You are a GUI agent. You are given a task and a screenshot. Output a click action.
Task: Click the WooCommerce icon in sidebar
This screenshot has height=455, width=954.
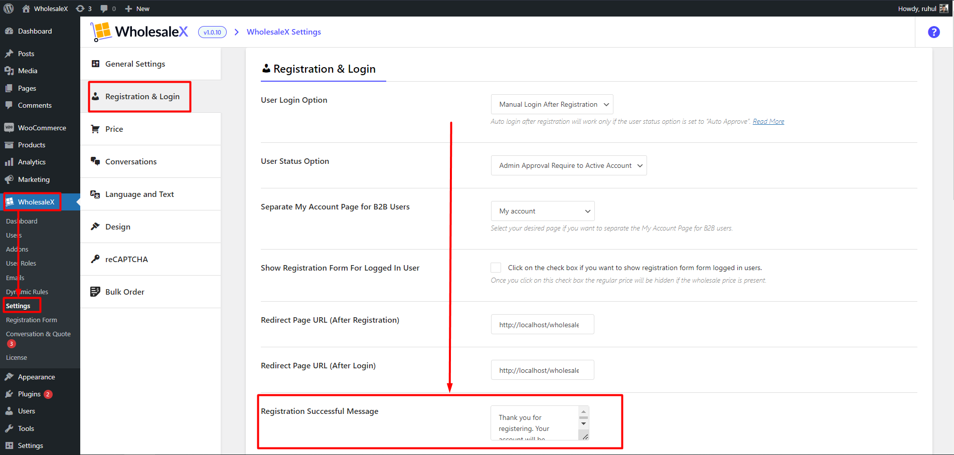pyautogui.click(x=9, y=128)
